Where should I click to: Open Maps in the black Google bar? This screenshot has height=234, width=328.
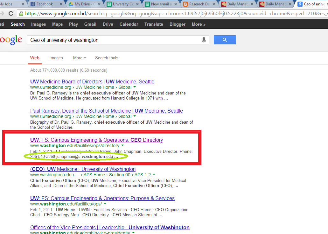[x=58, y=24]
